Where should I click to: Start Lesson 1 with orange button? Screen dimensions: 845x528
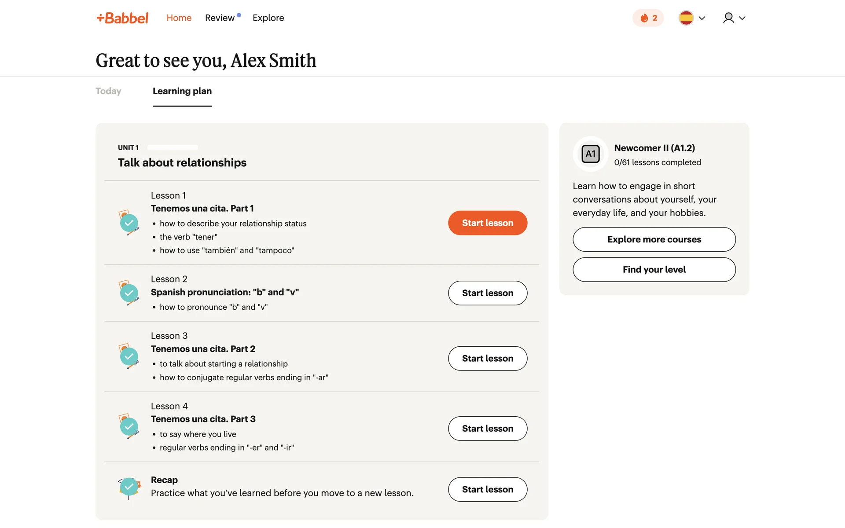[x=488, y=223]
